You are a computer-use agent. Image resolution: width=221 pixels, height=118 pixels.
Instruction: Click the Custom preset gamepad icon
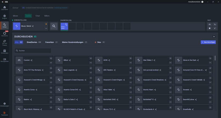[19, 60]
